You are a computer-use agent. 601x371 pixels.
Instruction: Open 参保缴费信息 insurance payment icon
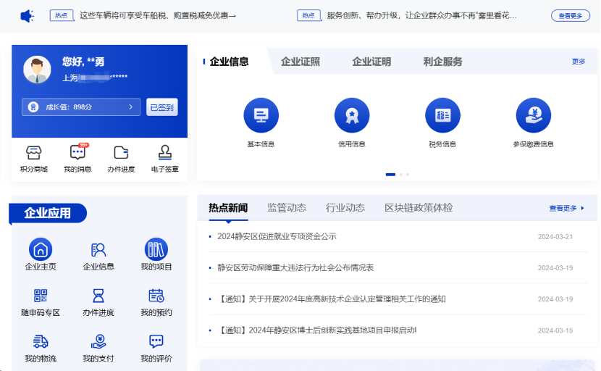click(x=533, y=115)
